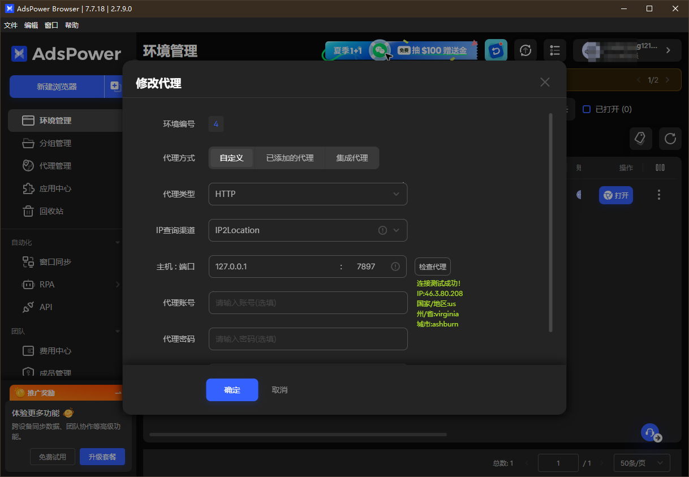Click info icon in IP查询渠道 field

[382, 230]
